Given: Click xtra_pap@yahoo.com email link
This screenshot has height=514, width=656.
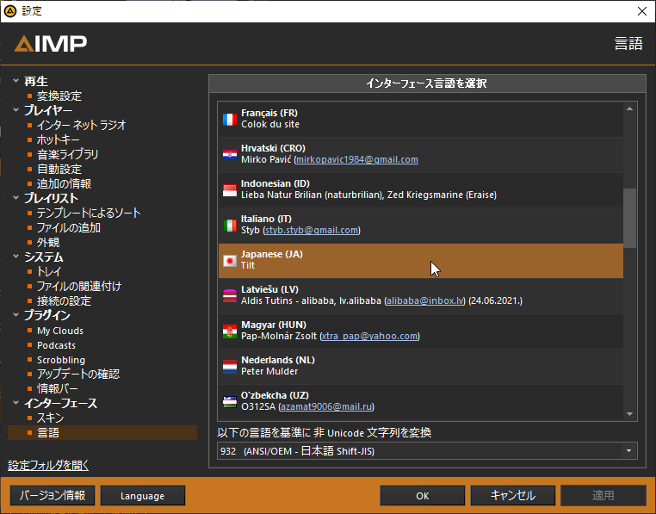Looking at the screenshot, I should tap(370, 336).
